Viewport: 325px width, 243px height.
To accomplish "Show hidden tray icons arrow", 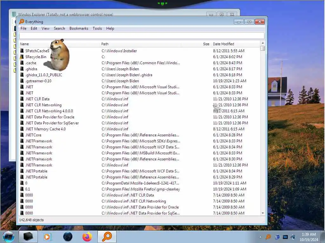I will click(260, 237).
